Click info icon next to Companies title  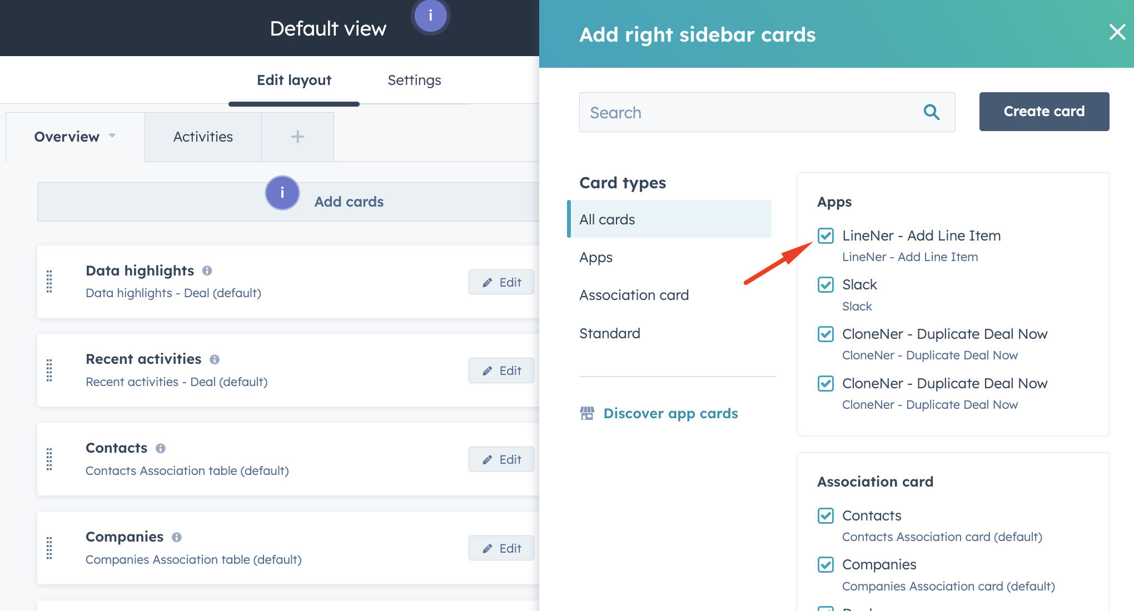click(177, 537)
